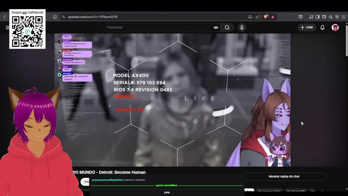Viewport: 348px width, 196px height.
Task: Bookmark this page with the bookmark icon
Action: (55, 17)
